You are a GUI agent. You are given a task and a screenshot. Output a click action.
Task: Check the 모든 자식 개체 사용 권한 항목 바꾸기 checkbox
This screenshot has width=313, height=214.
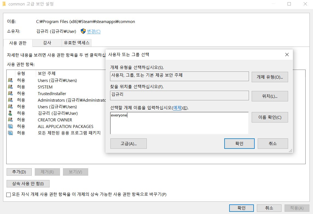click(8, 195)
